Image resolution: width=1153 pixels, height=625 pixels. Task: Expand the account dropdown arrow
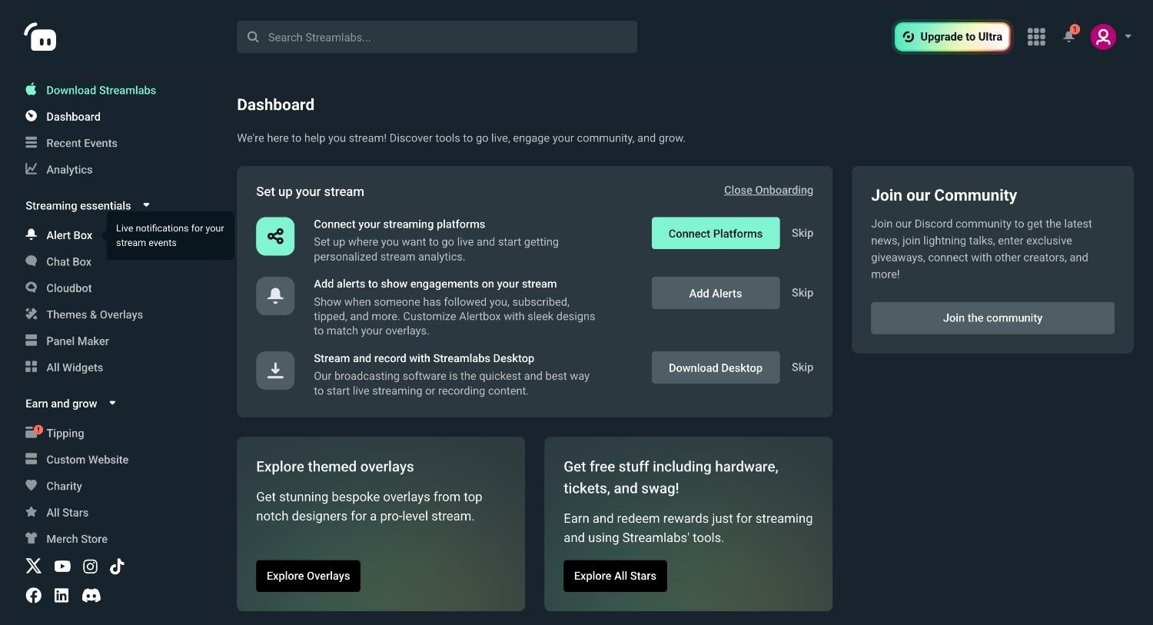(1128, 37)
